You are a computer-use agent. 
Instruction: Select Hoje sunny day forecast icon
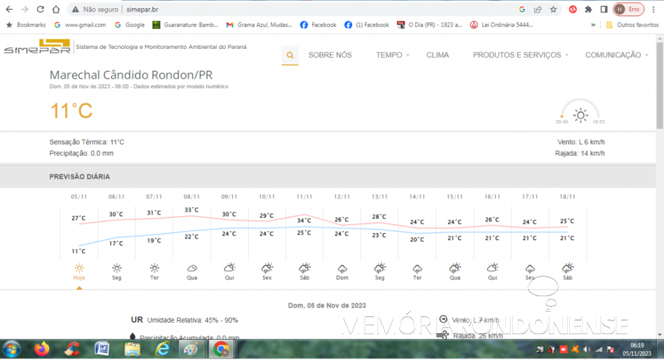pos(79,268)
